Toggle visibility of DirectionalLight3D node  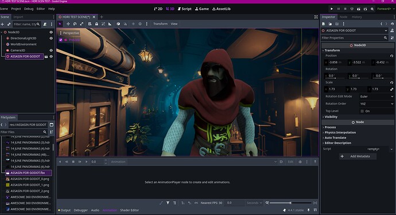(x=51, y=38)
